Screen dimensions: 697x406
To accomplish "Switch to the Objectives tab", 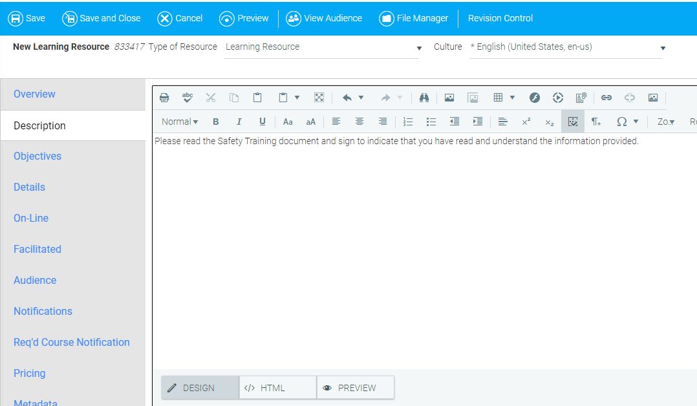I will (x=38, y=156).
